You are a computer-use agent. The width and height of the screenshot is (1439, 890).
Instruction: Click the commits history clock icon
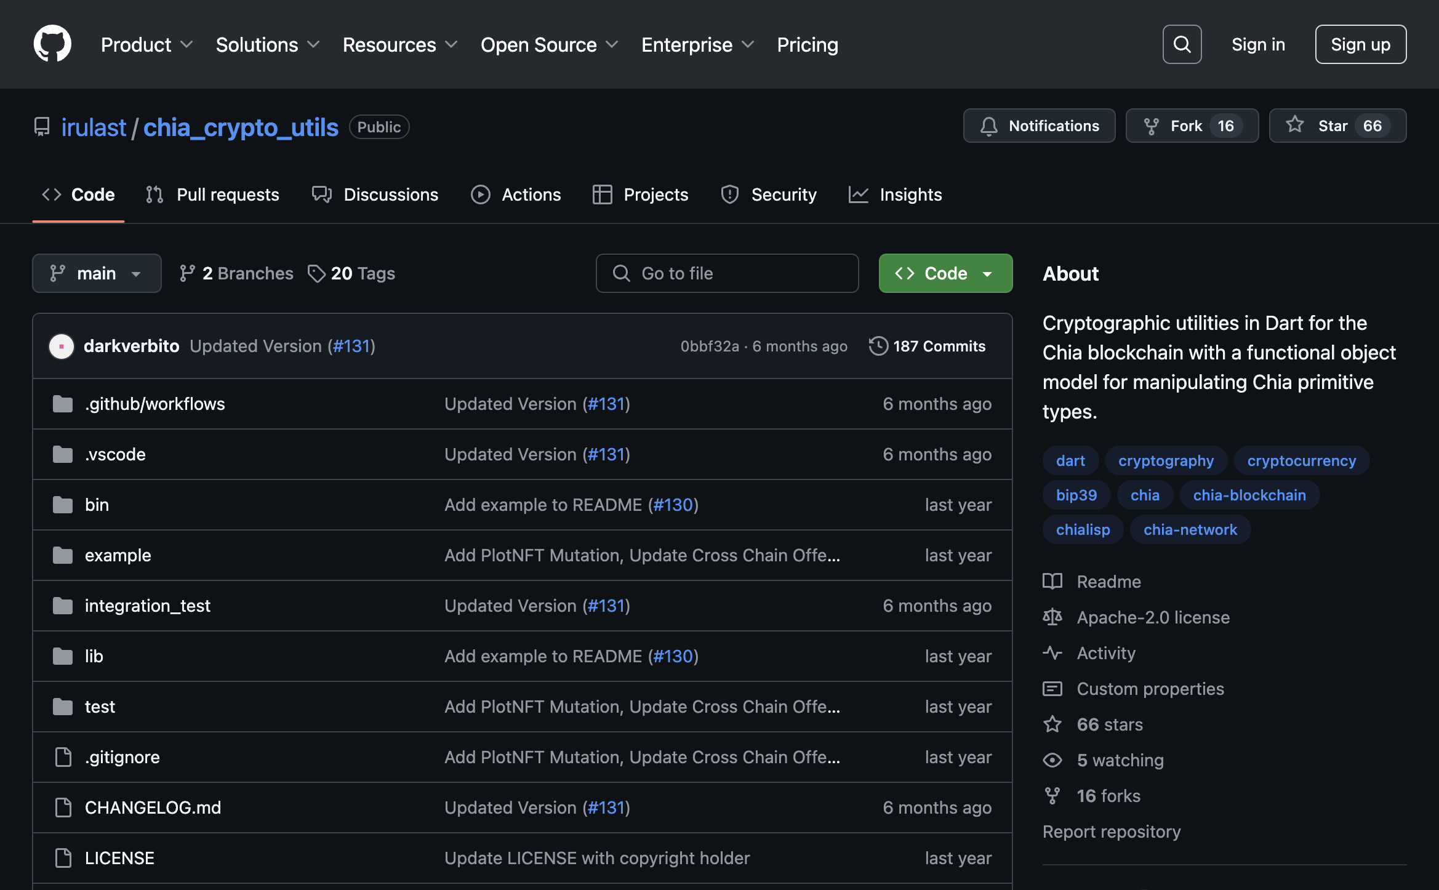click(x=878, y=346)
